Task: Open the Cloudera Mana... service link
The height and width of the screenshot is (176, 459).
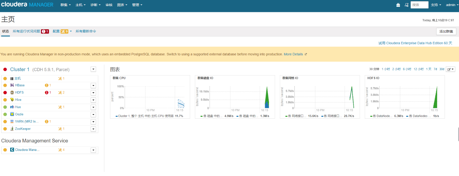Action: tap(27, 150)
